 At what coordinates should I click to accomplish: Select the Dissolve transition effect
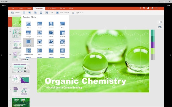(x=62, y=43)
